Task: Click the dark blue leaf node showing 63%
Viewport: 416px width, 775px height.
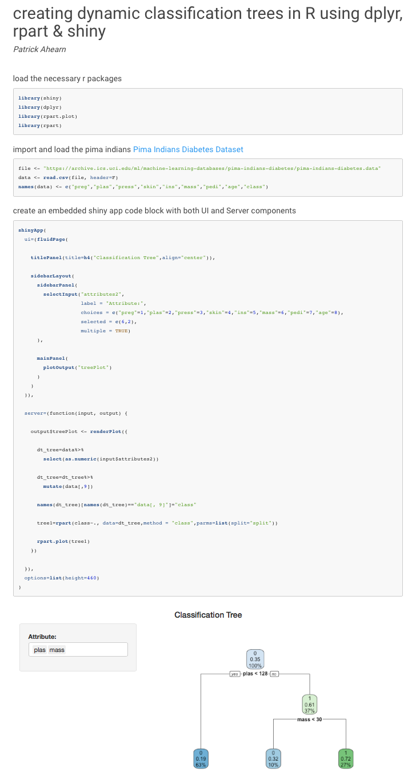Action: [x=201, y=758]
